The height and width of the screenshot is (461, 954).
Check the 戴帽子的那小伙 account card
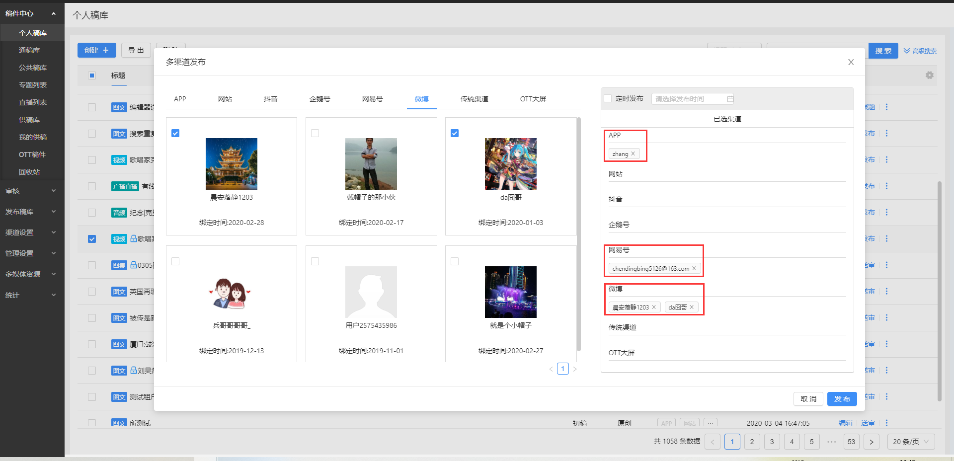(x=315, y=133)
